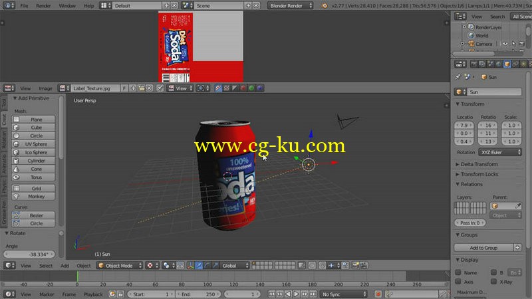Select the green color channel icon

click(x=252, y=88)
